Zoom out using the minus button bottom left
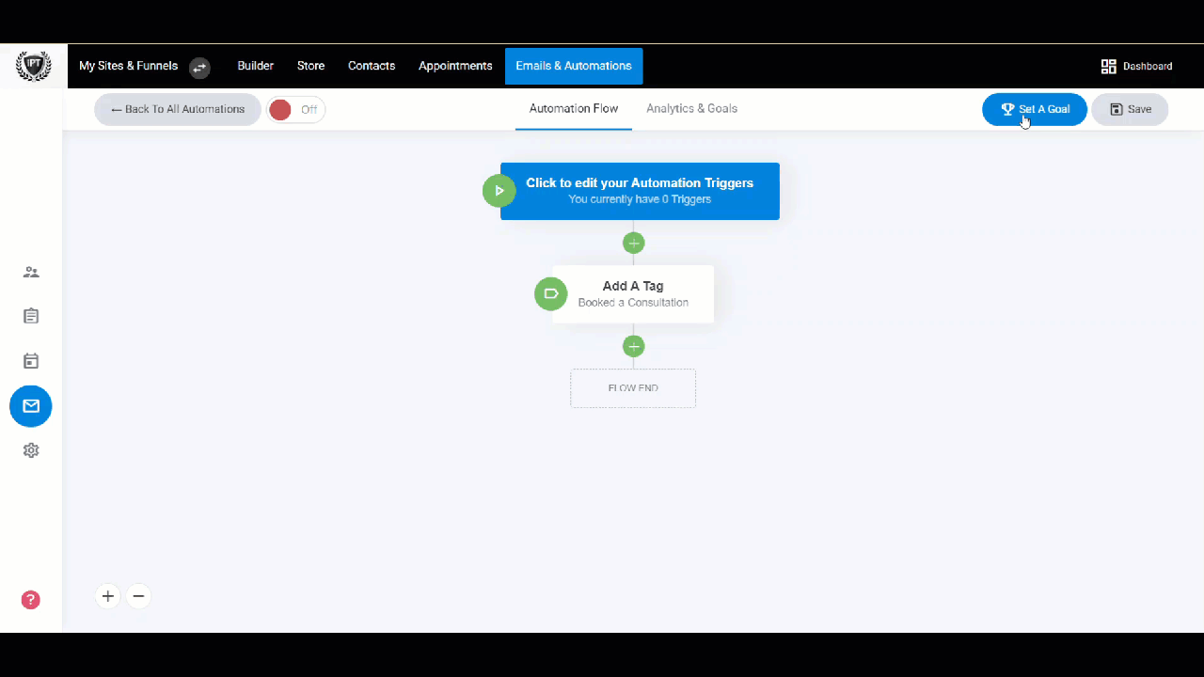Viewport: 1204px width, 677px height. tap(138, 596)
